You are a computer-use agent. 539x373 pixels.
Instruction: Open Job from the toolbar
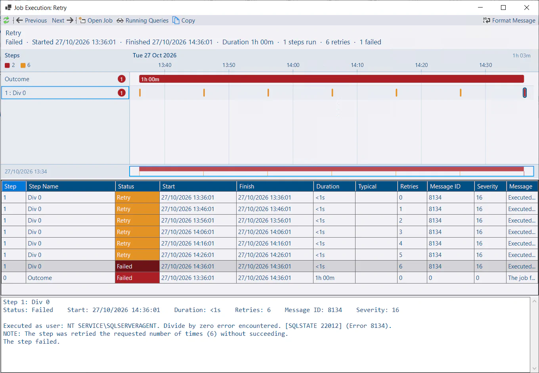click(x=96, y=20)
